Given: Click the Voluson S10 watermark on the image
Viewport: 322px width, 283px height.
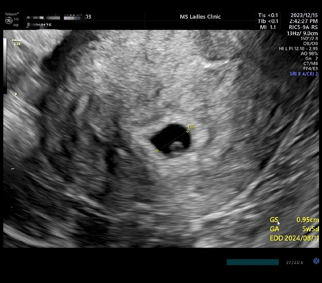Looking at the screenshot, I should point(17,42).
